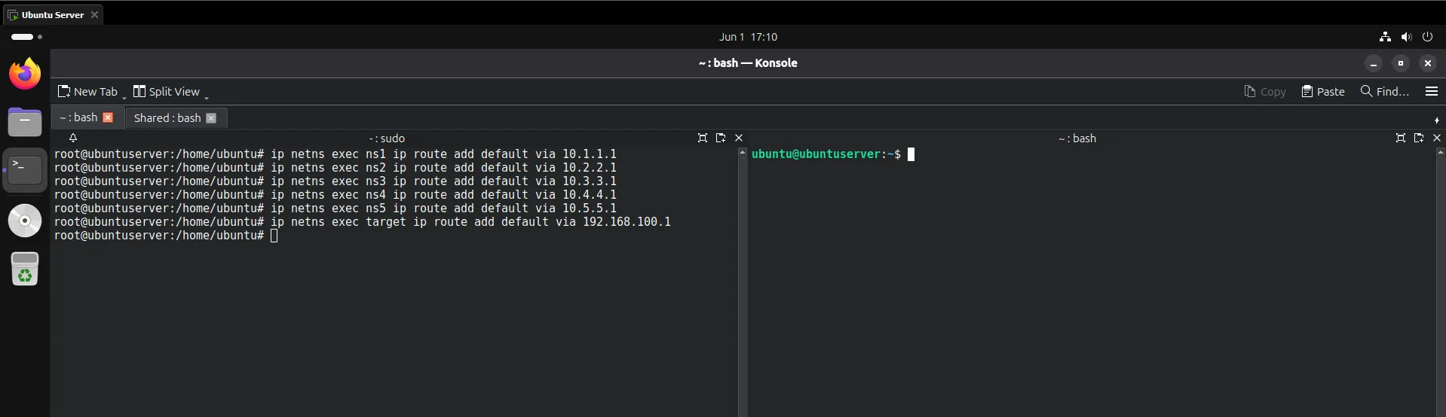Click the ns4 route command with 10.4.4.1
Viewport: 1446px width, 417px height.
(x=335, y=195)
